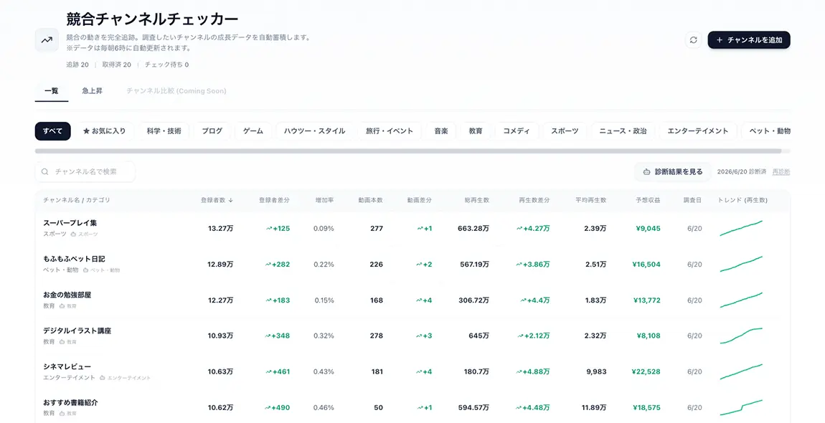Click the ¥22,528 estimated revenue
The width and height of the screenshot is (825, 423).
[646, 371]
